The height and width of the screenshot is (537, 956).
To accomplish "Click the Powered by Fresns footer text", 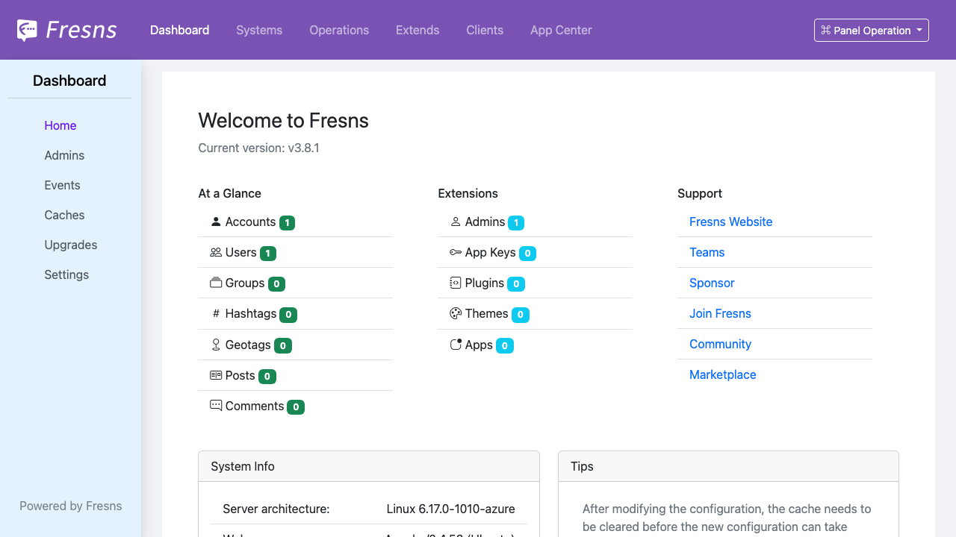I will point(70,506).
